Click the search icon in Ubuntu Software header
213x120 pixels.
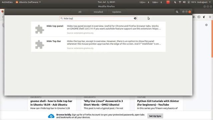pyautogui.click(x=177, y=12)
